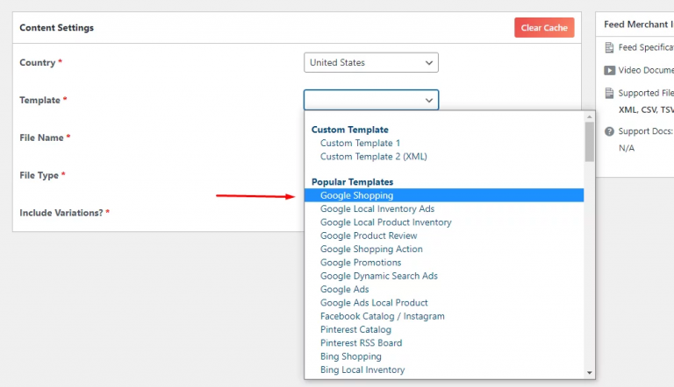Choose Facebook Catalog / Instagram template

click(x=382, y=316)
